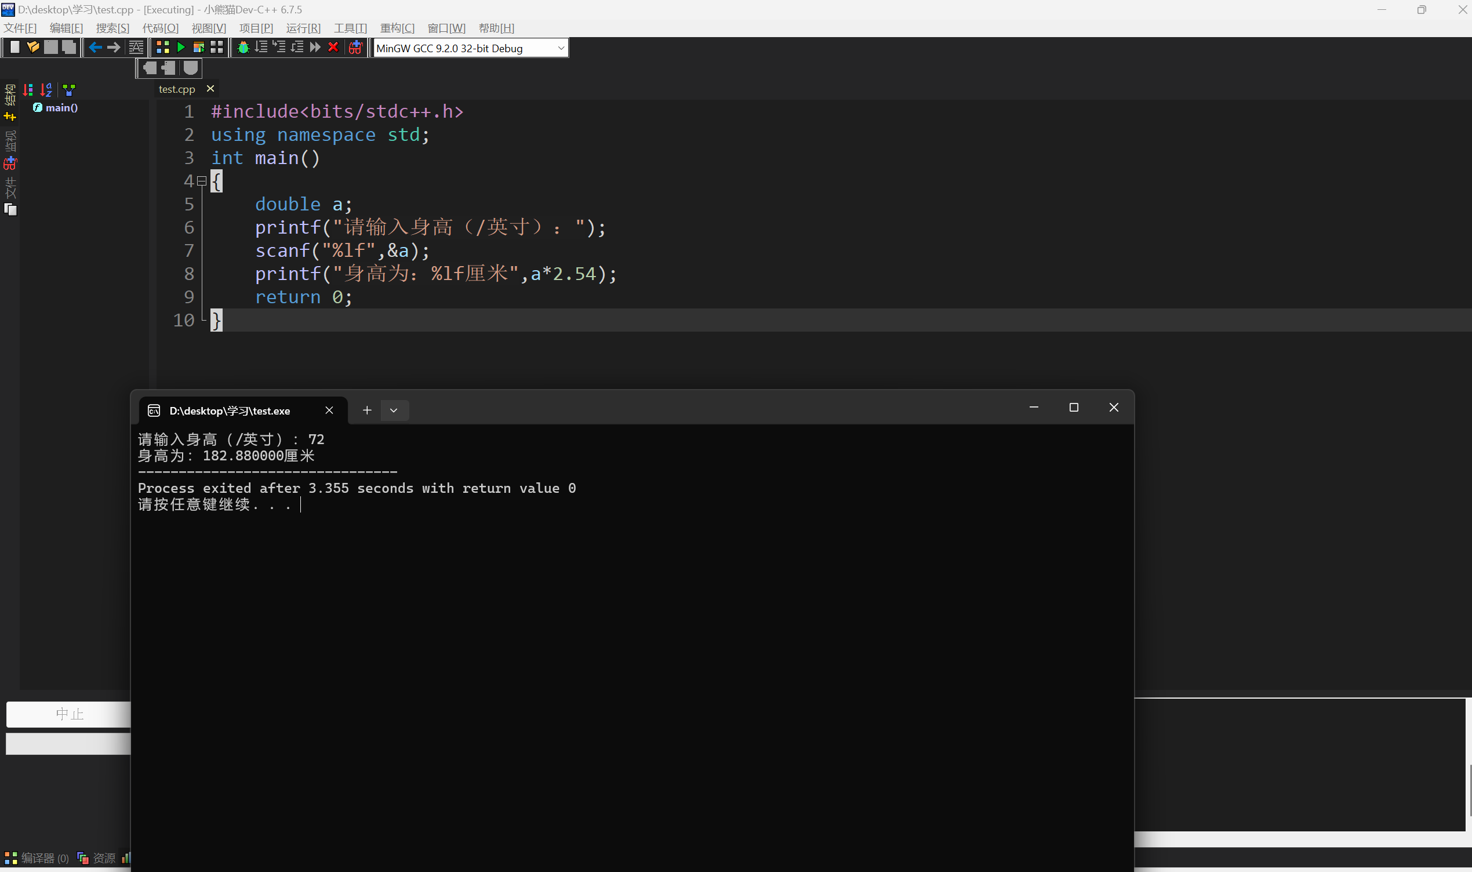This screenshot has width=1472, height=872.
Task: Click the 中止 abort button
Action: 69,714
